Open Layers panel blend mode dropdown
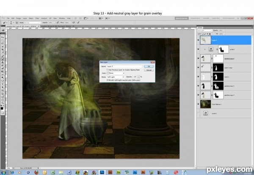 point(205,31)
